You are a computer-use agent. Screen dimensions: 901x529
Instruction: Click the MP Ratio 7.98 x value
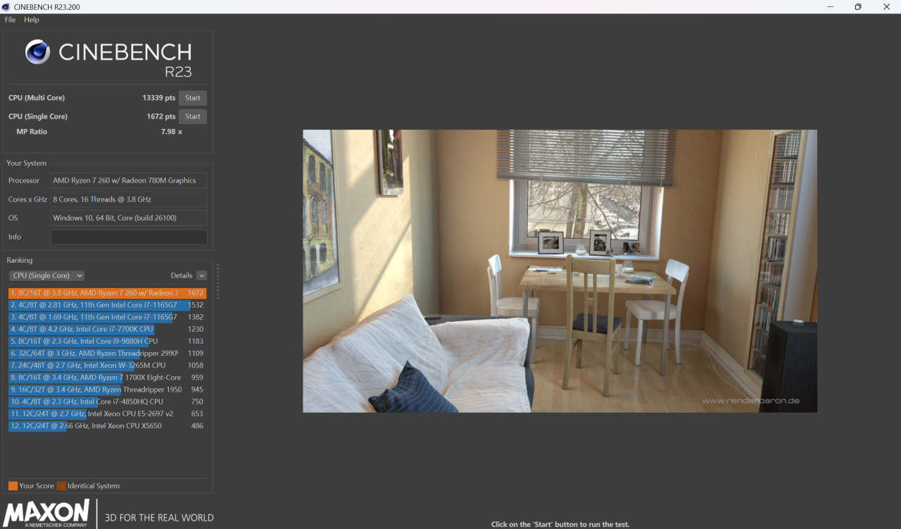(171, 132)
